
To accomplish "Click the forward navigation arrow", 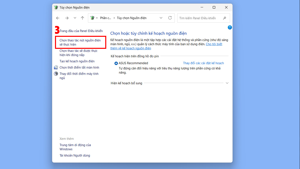I will (67, 18).
